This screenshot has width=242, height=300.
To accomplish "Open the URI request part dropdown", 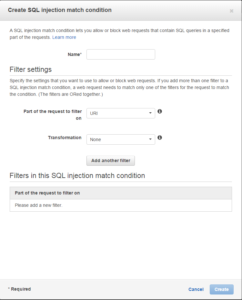I will pos(121,113).
